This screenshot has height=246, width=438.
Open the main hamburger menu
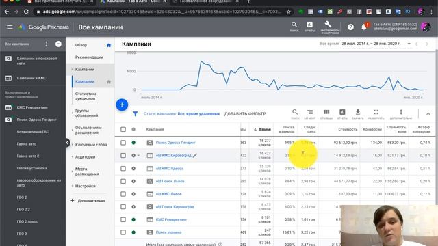pos(10,27)
